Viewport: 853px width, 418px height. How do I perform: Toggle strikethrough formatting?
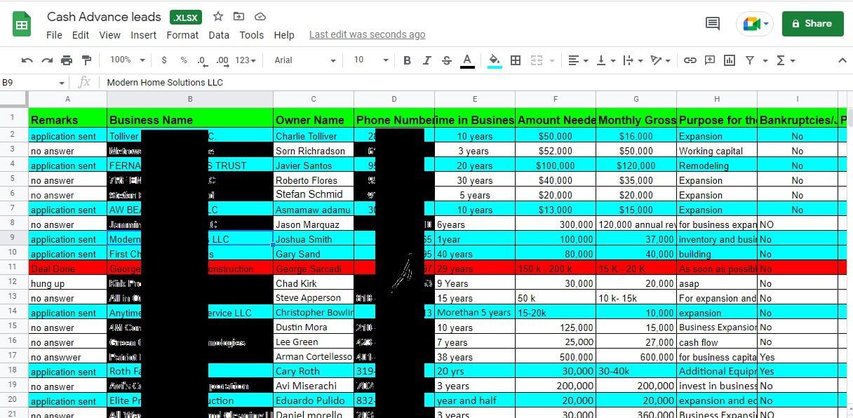click(x=447, y=60)
